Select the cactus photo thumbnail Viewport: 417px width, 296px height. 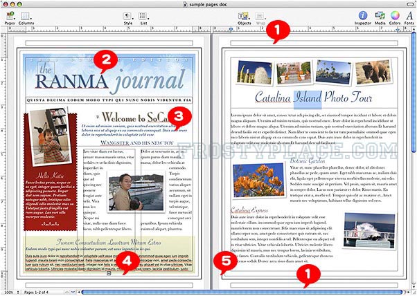pyautogui.click(x=254, y=73)
